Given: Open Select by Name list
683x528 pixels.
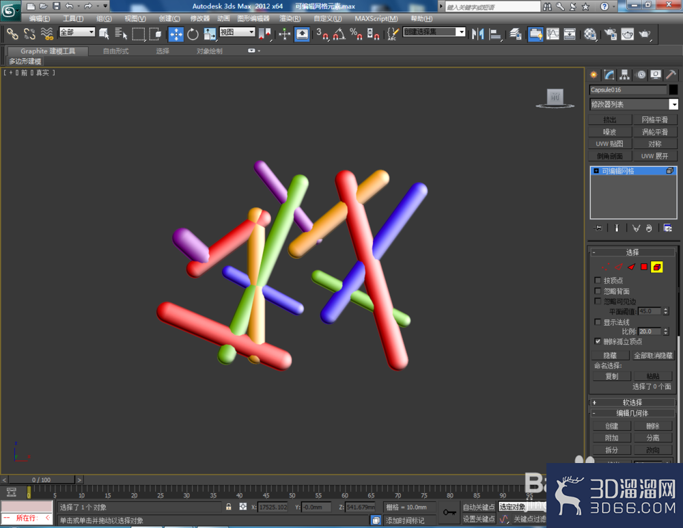Looking at the screenshot, I should pyautogui.click(x=121, y=34).
